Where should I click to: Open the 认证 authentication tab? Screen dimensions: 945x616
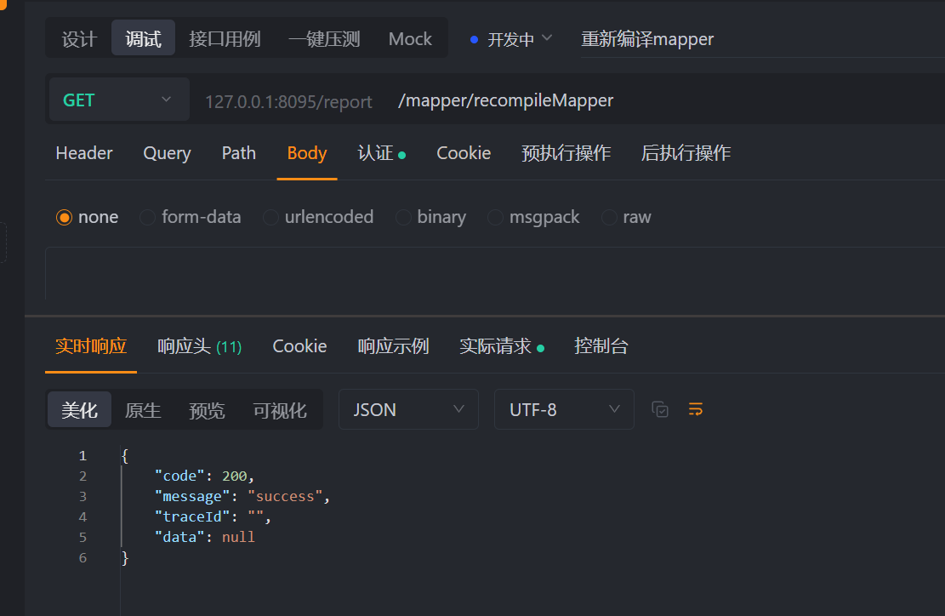point(377,153)
